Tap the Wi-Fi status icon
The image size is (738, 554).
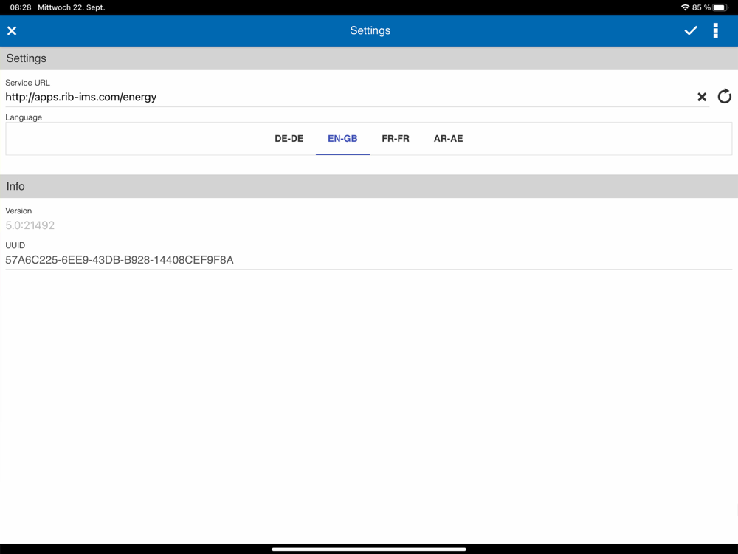(x=685, y=7)
